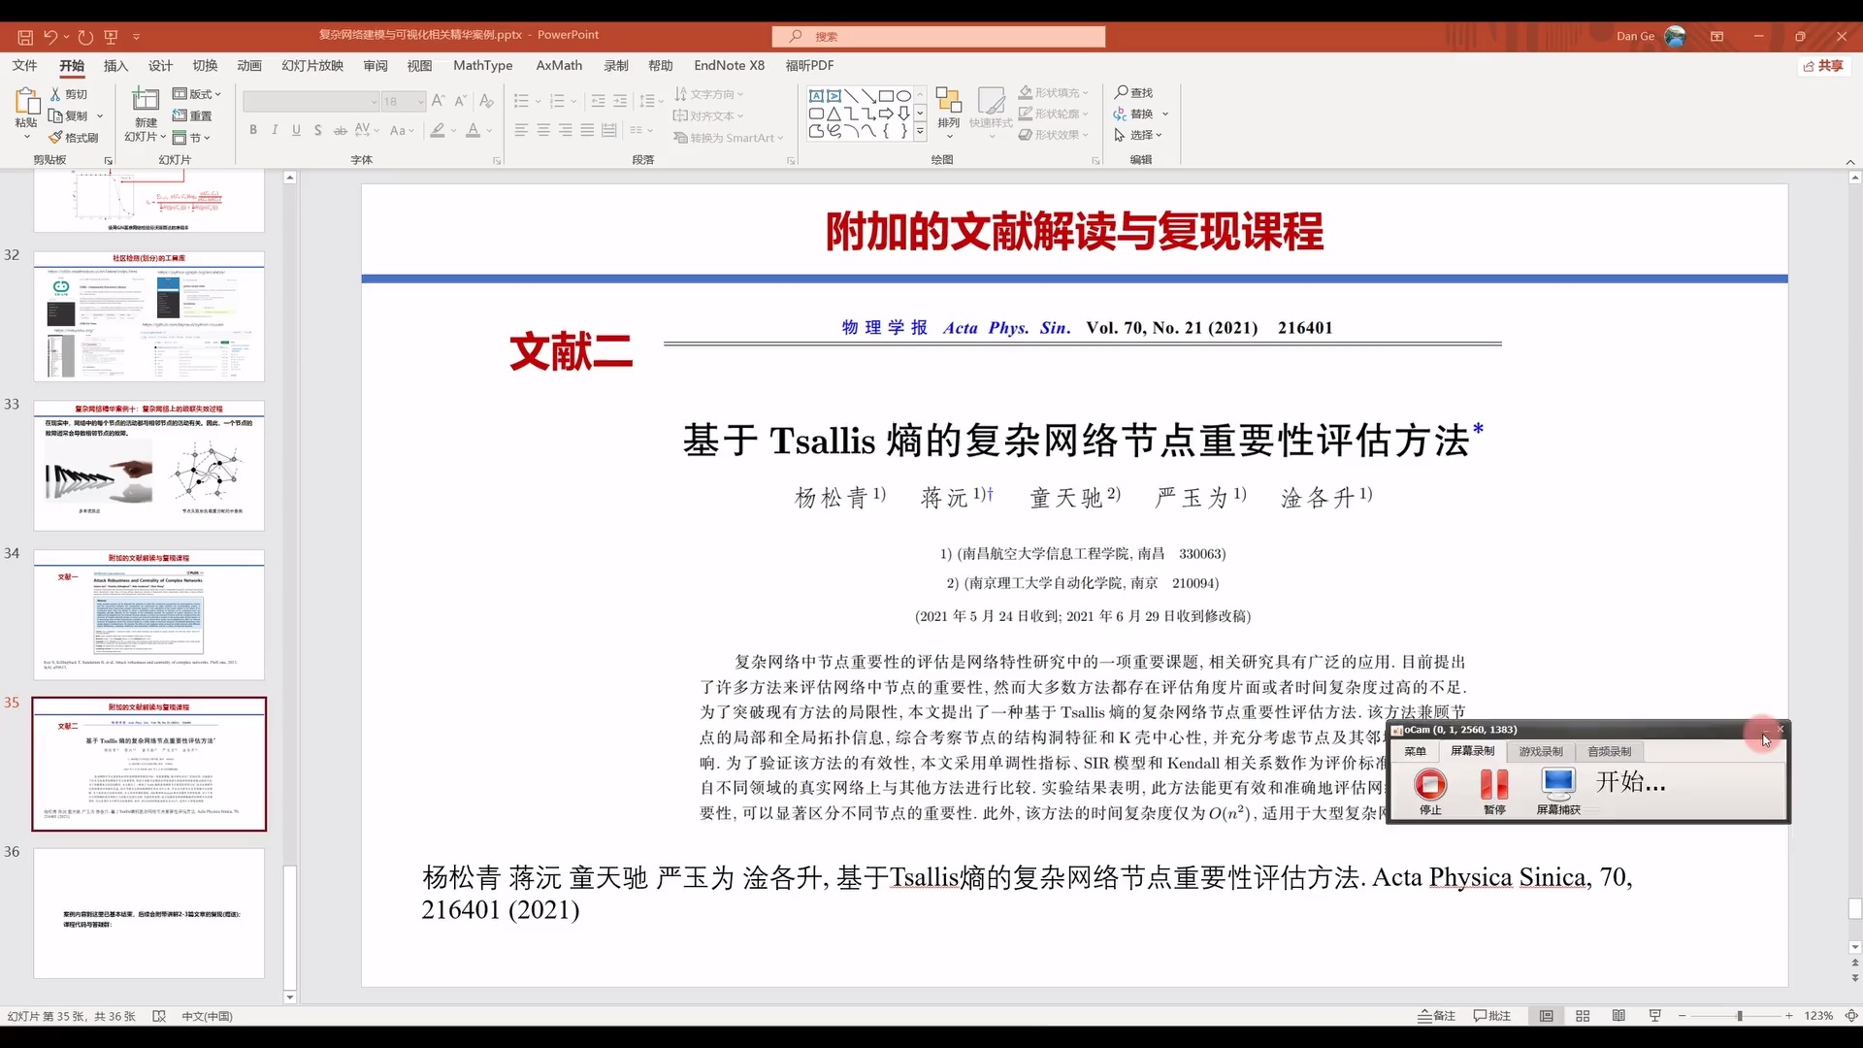Click the 共享 share button
1863x1048 pixels.
coord(1823,65)
